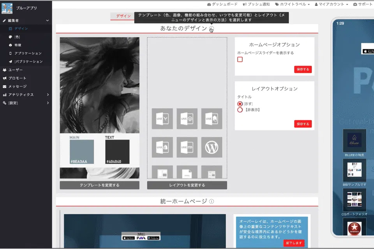This screenshot has height=249, width=374.
Task: Expand the アナリティクス sidebar menu
Action: [21, 95]
